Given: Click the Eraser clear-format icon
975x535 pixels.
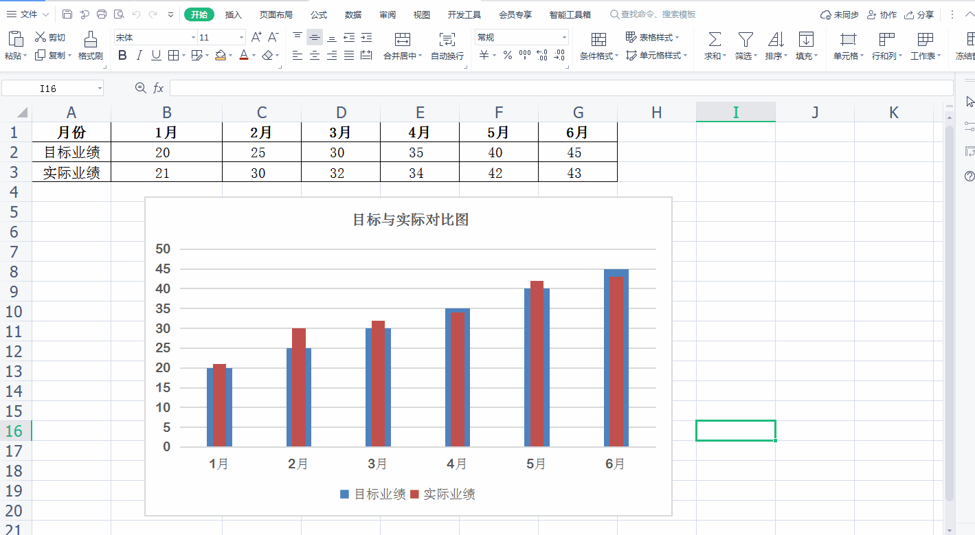Looking at the screenshot, I should coord(267,55).
